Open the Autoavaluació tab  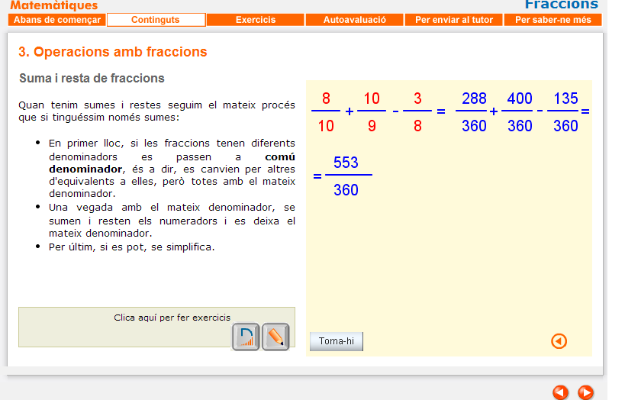click(354, 20)
